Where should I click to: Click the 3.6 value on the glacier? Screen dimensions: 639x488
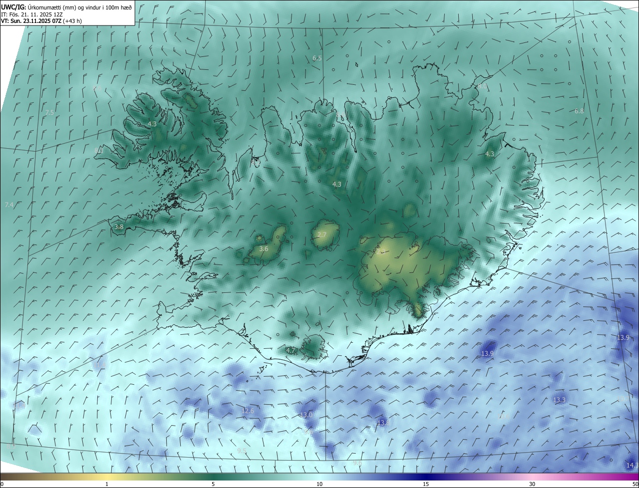(264, 249)
